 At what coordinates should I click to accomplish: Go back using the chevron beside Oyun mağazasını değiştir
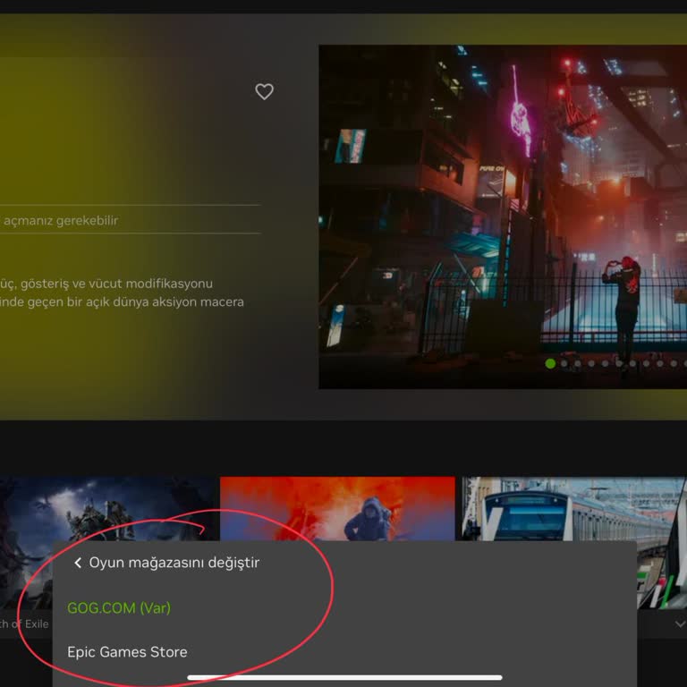tap(78, 563)
